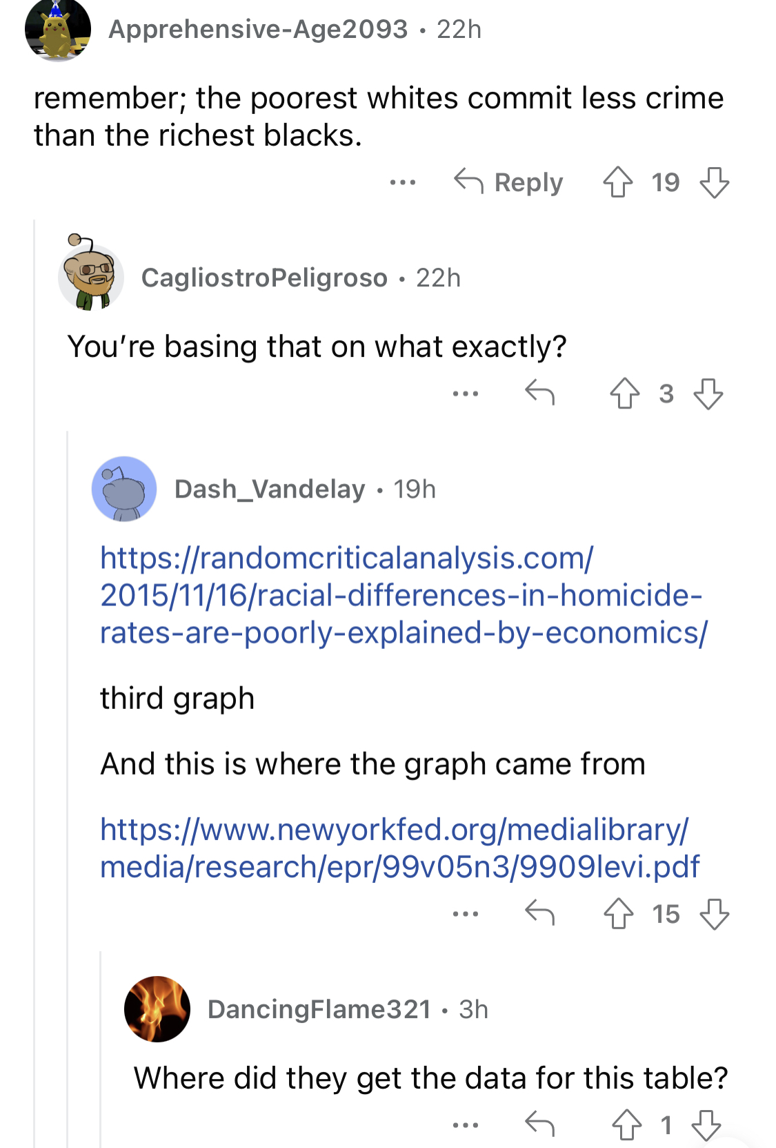This screenshot has width=776, height=1148.
Task: Downvote CagliostroPeligroso's comment
Action: pos(708,393)
